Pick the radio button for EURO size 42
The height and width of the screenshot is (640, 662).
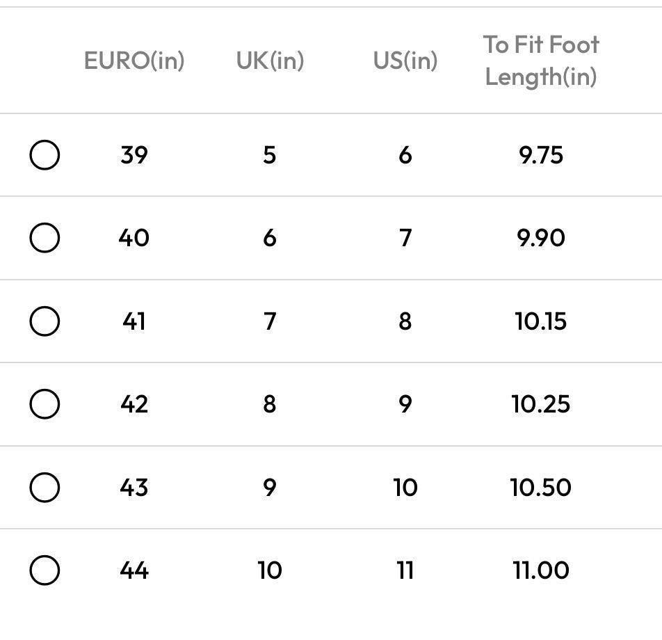point(45,404)
